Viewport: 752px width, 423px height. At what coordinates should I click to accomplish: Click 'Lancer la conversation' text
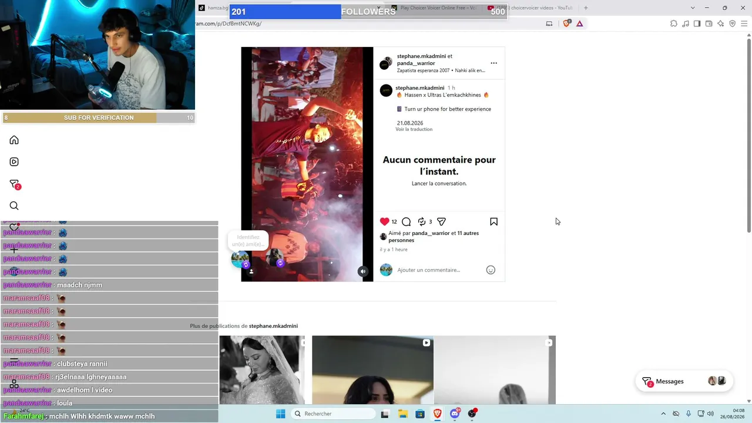[439, 183]
